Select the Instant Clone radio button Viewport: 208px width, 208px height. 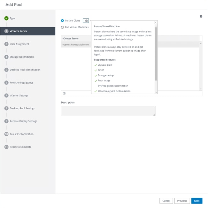point(62,21)
